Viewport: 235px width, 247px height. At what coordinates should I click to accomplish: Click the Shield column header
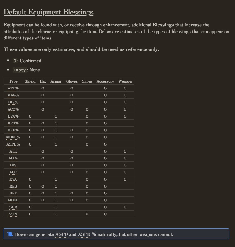coord(30,81)
